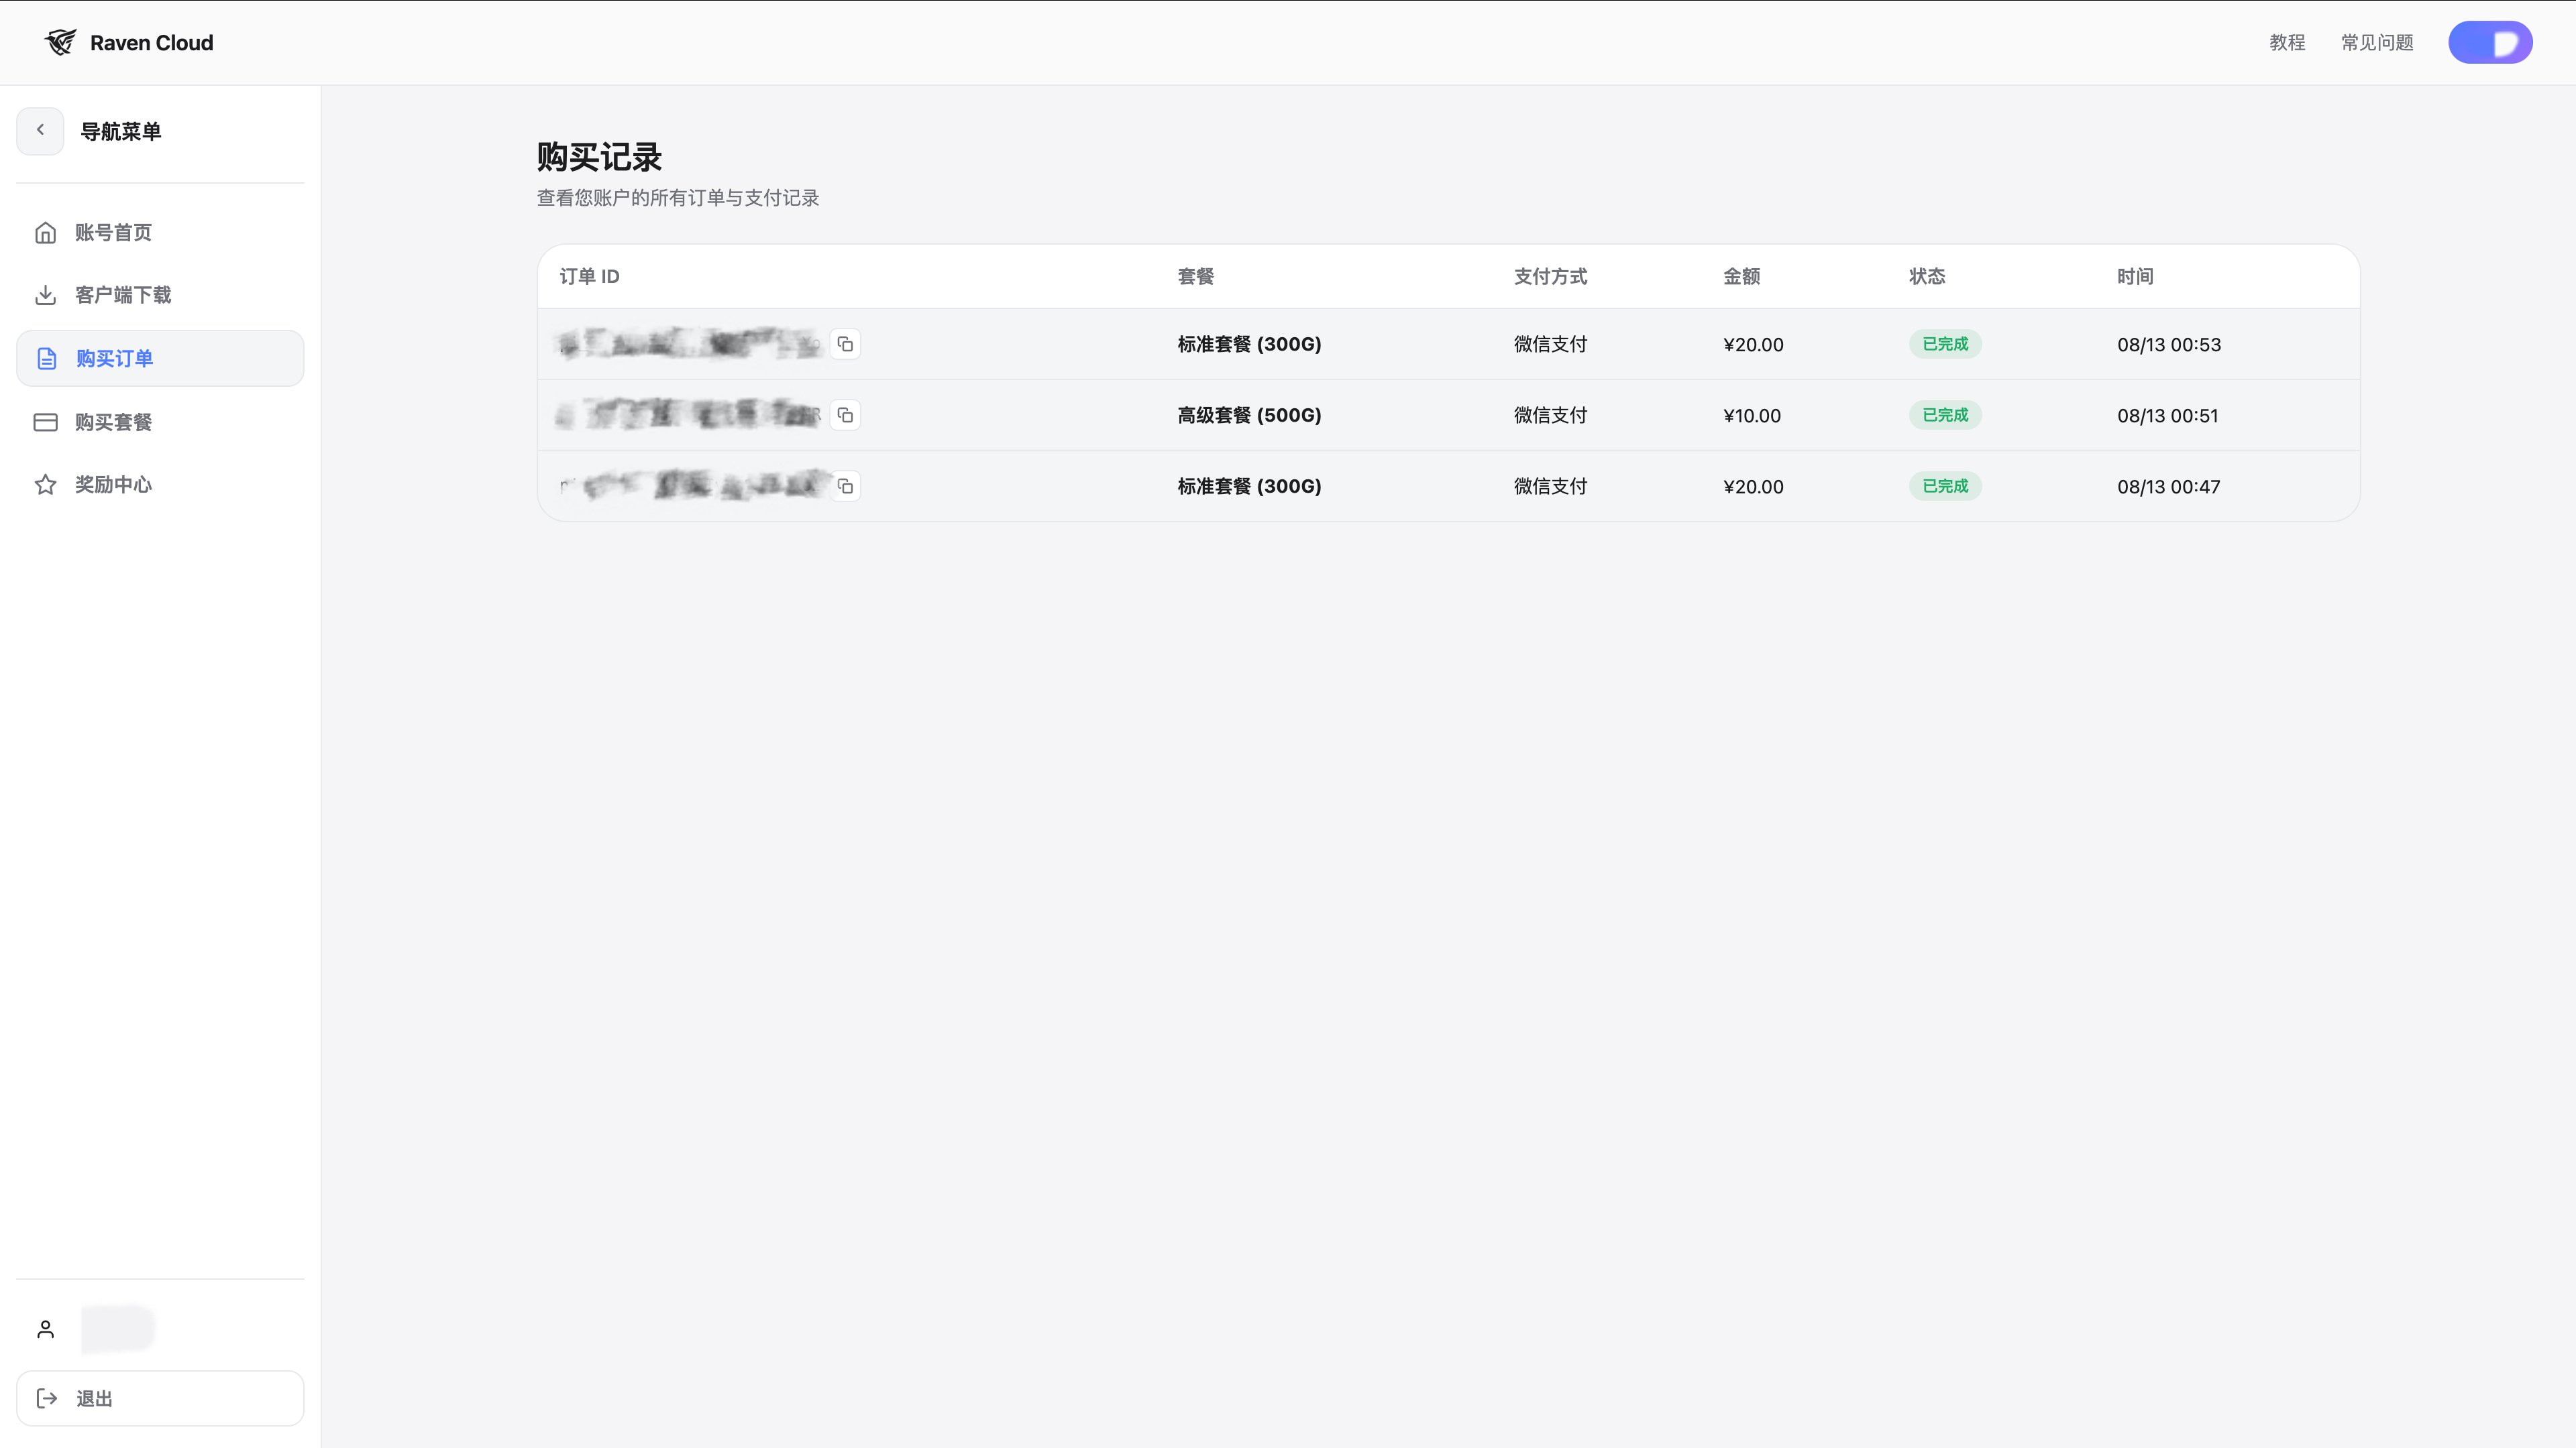Collapse the navigation menu sidebar
Image resolution: width=2576 pixels, height=1448 pixels.
tap(40, 131)
